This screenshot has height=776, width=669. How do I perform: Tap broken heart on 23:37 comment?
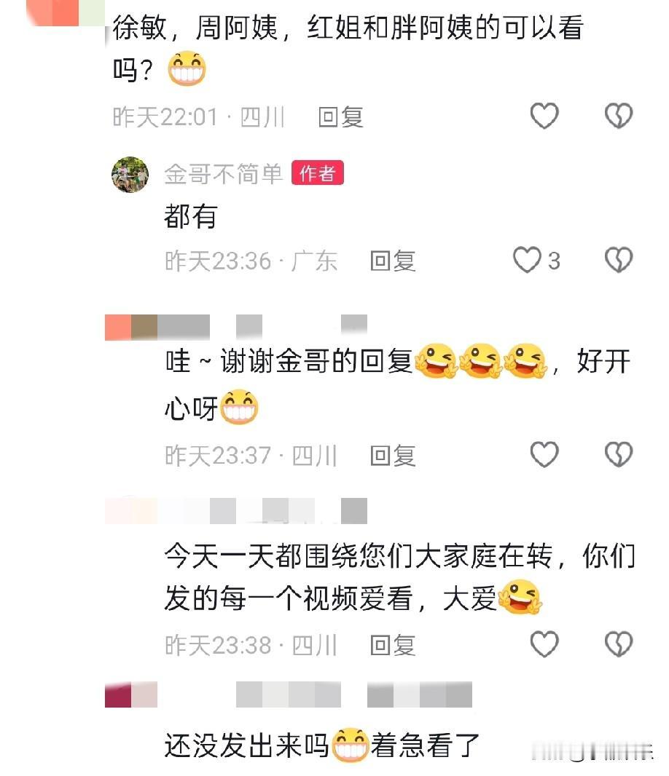tap(619, 454)
